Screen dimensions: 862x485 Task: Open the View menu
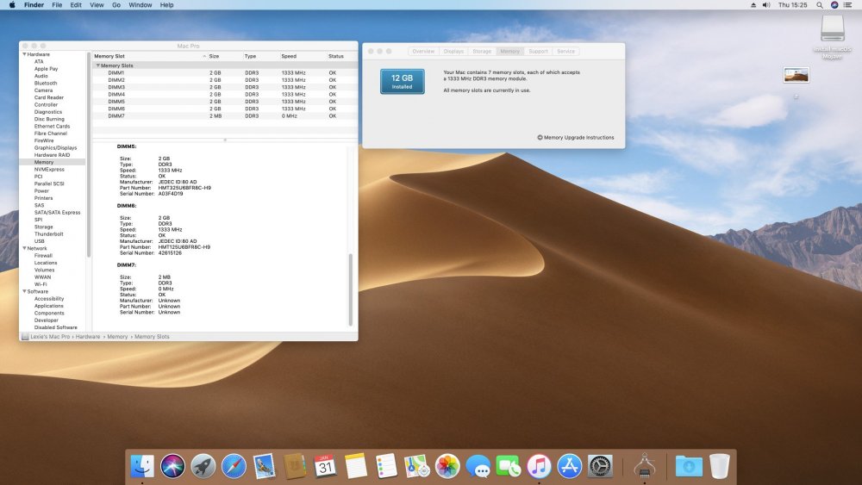point(97,5)
